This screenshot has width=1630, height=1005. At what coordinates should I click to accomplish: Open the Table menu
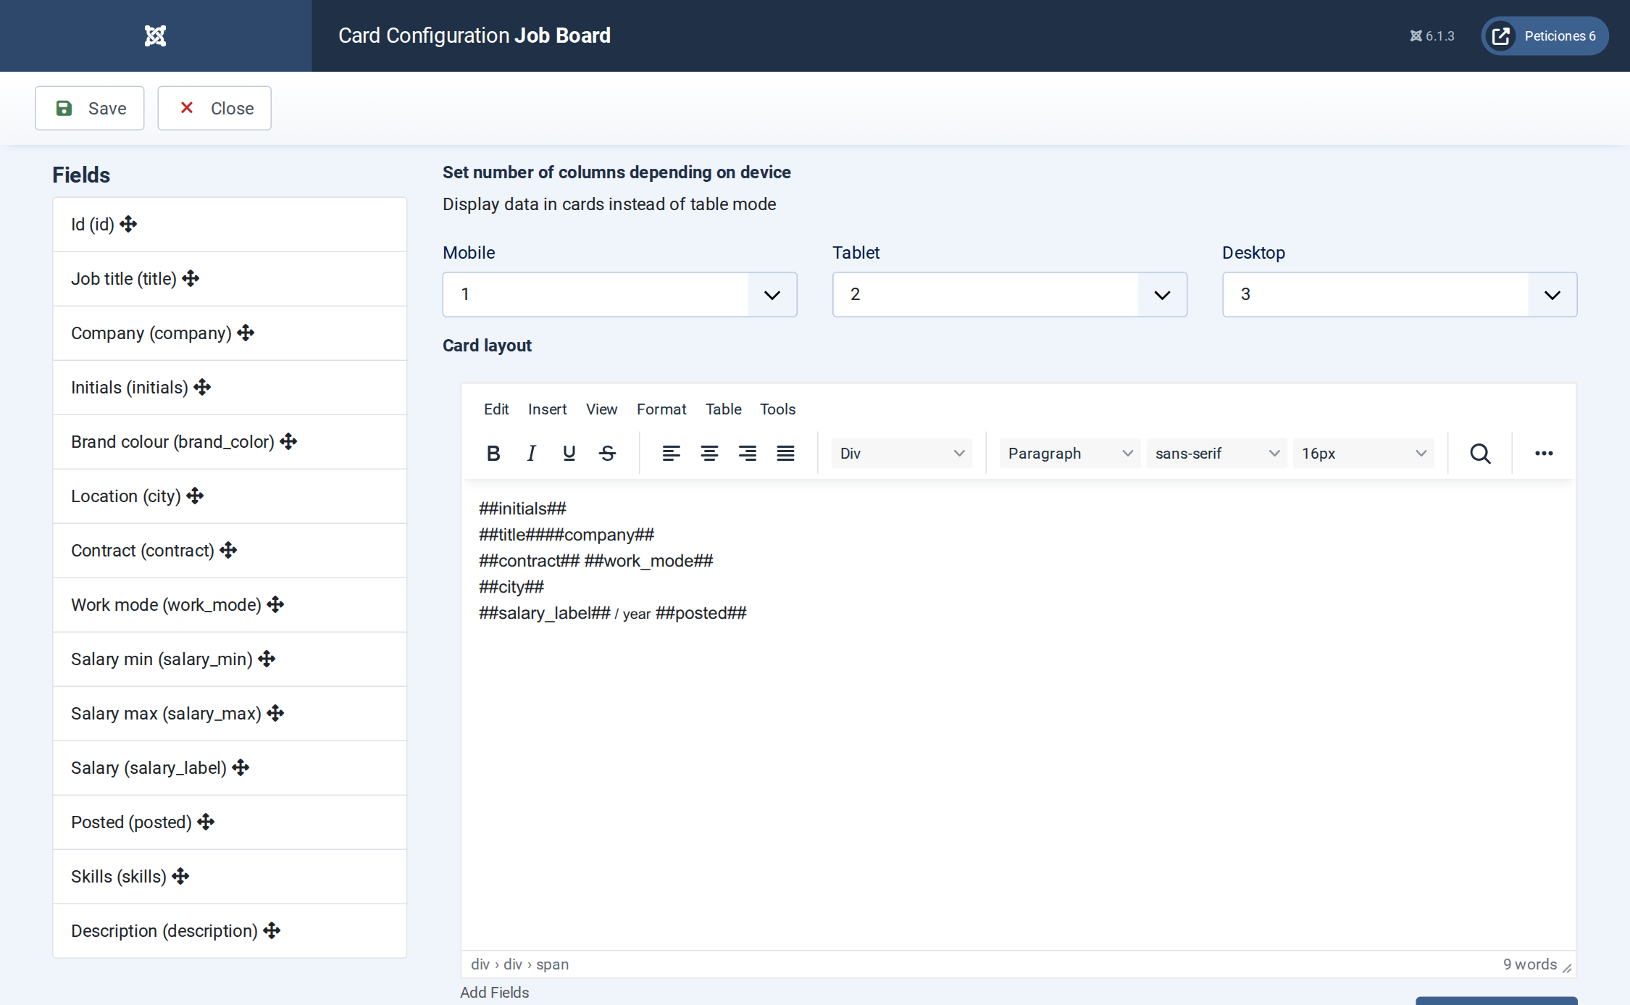[x=723, y=409]
